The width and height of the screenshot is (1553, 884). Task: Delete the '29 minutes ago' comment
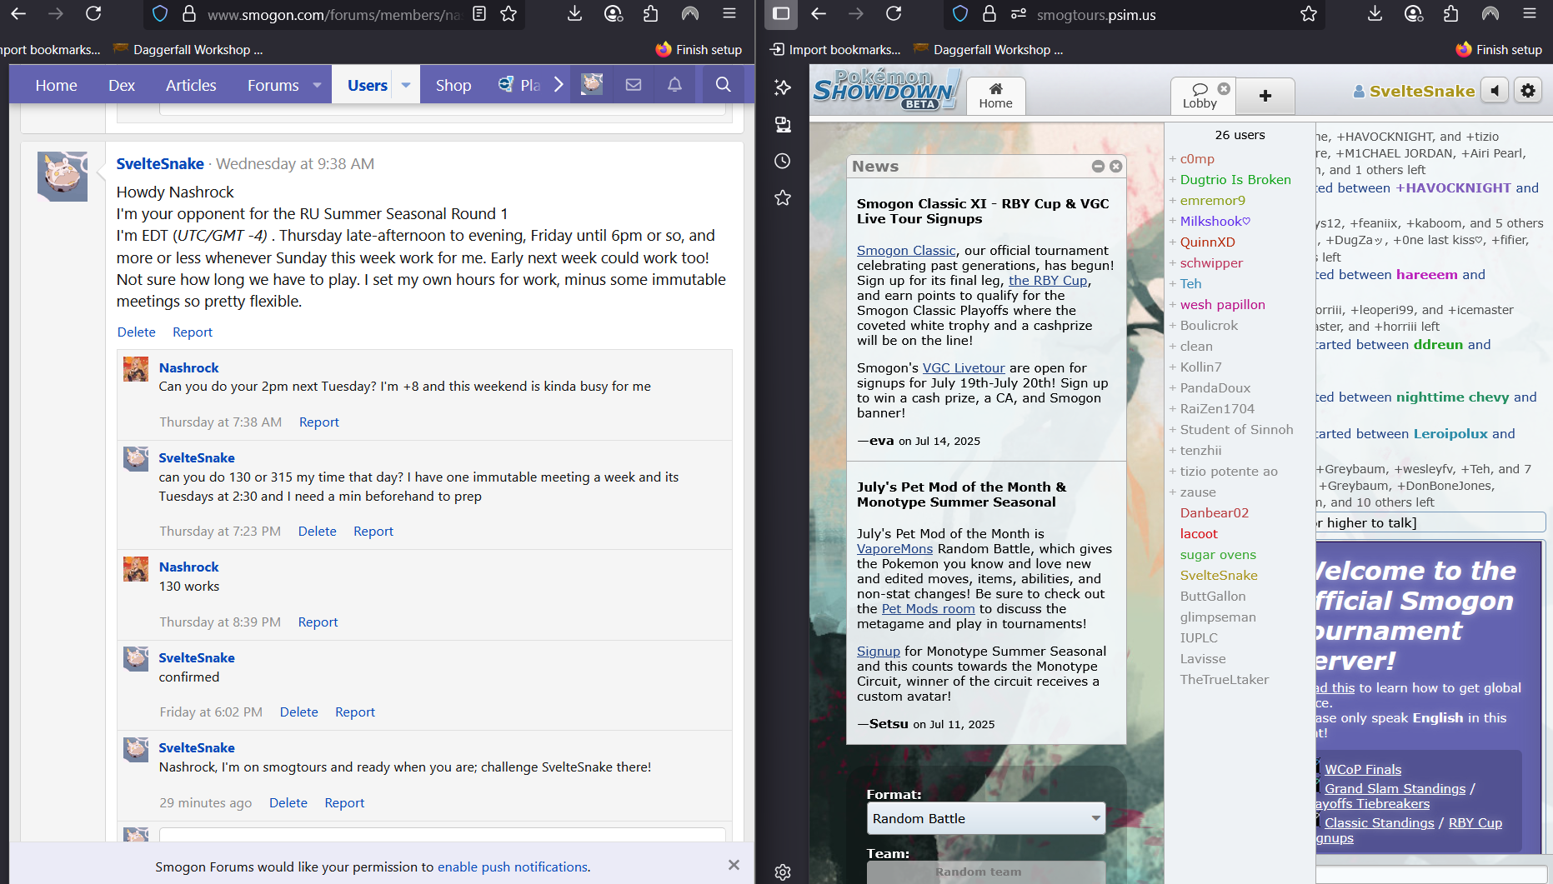pyautogui.click(x=288, y=802)
